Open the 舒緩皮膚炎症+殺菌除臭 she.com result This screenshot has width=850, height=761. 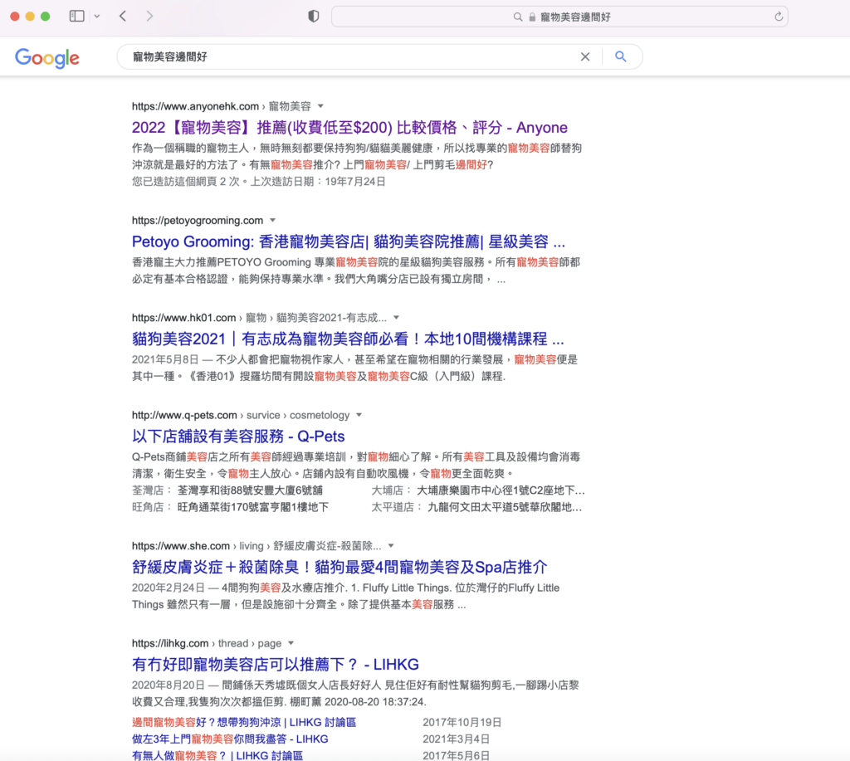pos(340,568)
